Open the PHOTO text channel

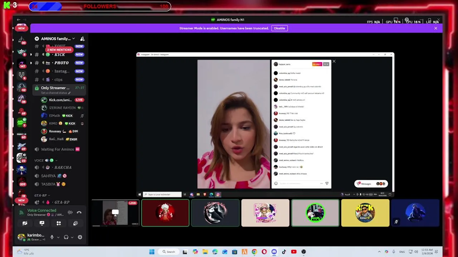click(59, 63)
